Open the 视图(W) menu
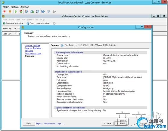The width and height of the screenshot is (168, 131). pyautogui.click(x=15, y=7)
